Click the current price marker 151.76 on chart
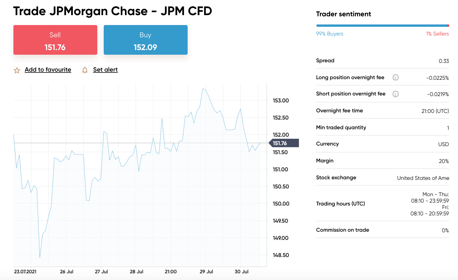458x280 pixels. pos(283,143)
